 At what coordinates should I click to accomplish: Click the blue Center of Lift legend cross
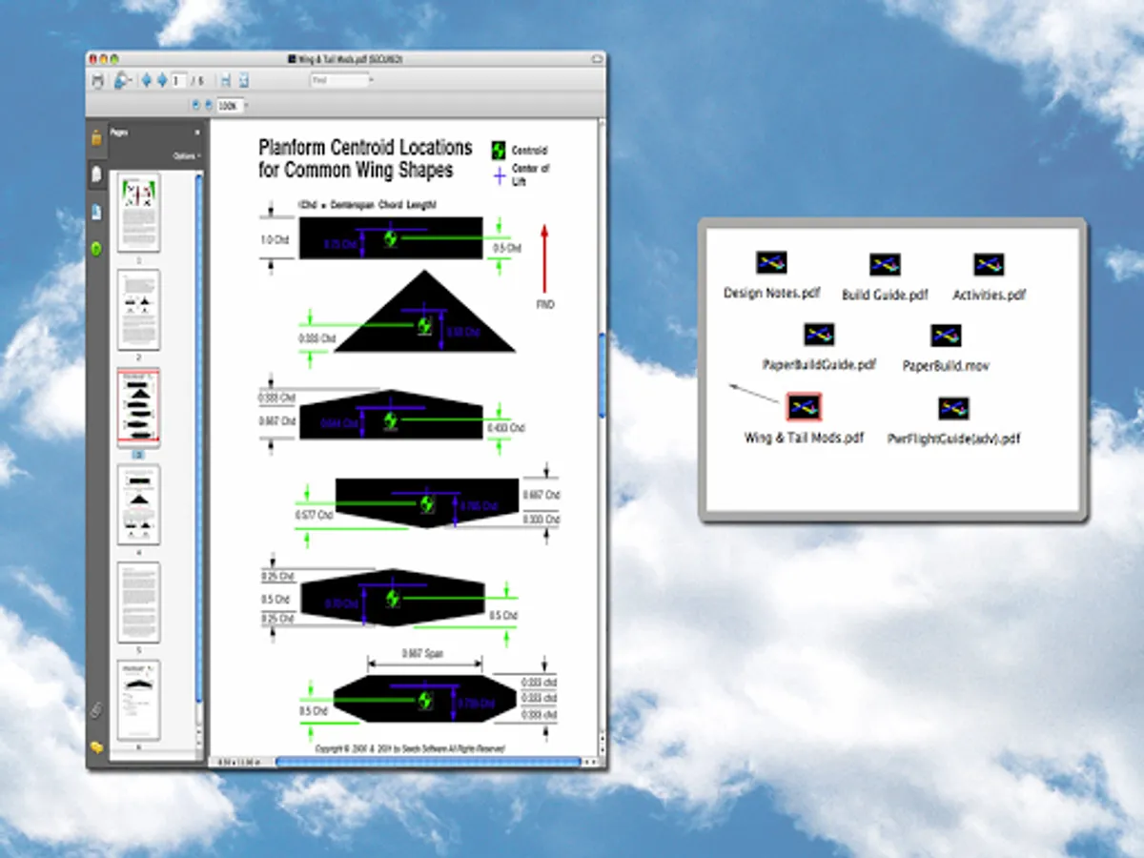point(498,175)
